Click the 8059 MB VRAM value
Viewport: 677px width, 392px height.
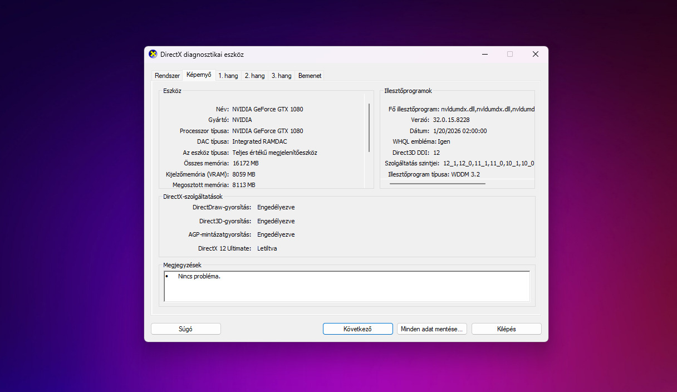pos(244,174)
